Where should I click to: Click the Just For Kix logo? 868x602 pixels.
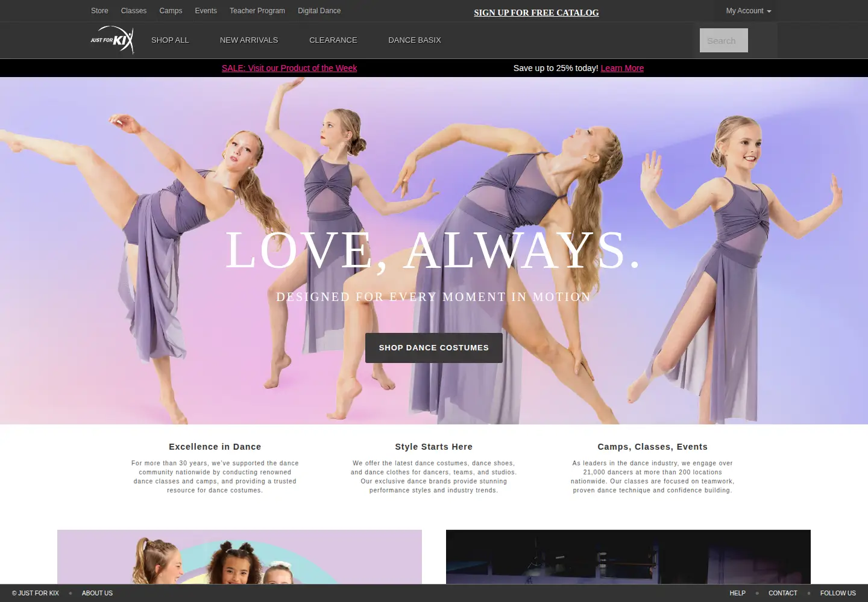pos(112,40)
